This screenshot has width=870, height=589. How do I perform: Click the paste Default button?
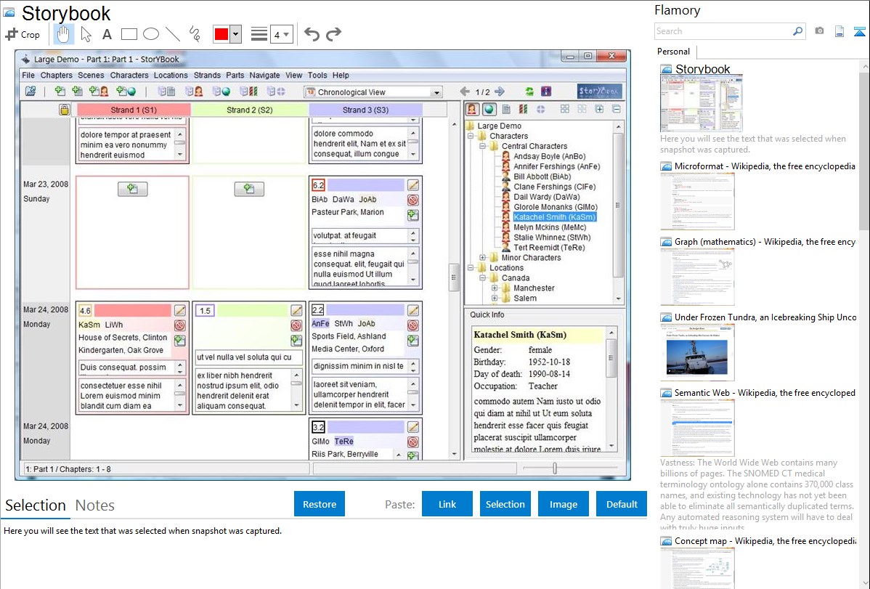pos(622,504)
